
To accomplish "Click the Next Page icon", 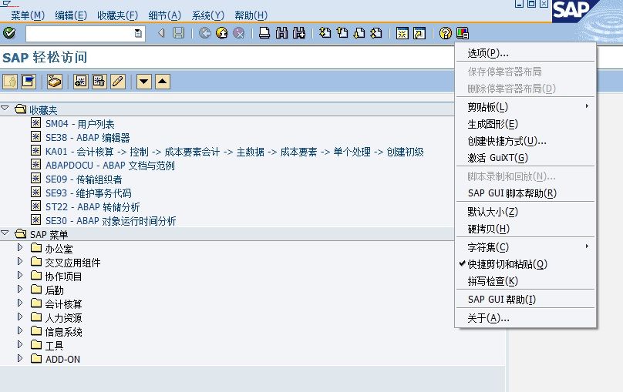I will (x=359, y=33).
